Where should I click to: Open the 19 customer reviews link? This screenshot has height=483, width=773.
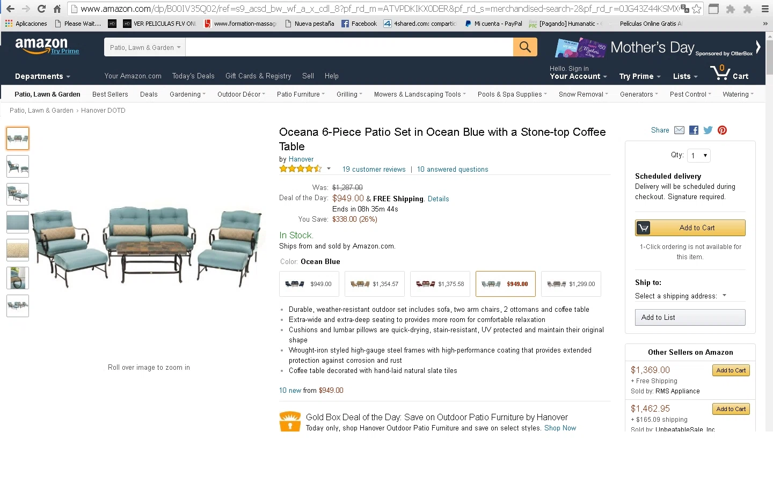point(374,170)
